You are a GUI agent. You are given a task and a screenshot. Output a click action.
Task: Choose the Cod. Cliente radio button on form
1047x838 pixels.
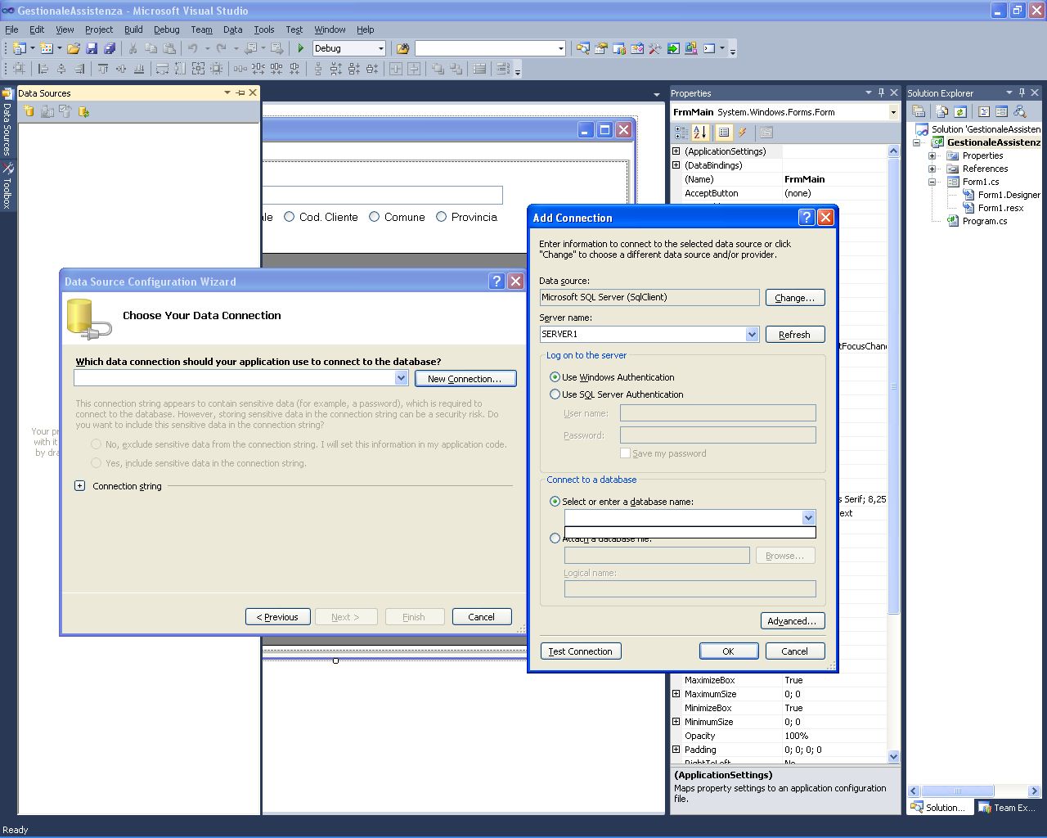[x=289, y=217]
